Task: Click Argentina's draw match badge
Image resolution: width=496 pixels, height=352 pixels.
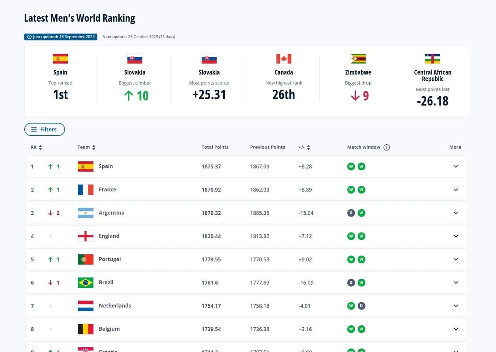Action: click(351, 213)
